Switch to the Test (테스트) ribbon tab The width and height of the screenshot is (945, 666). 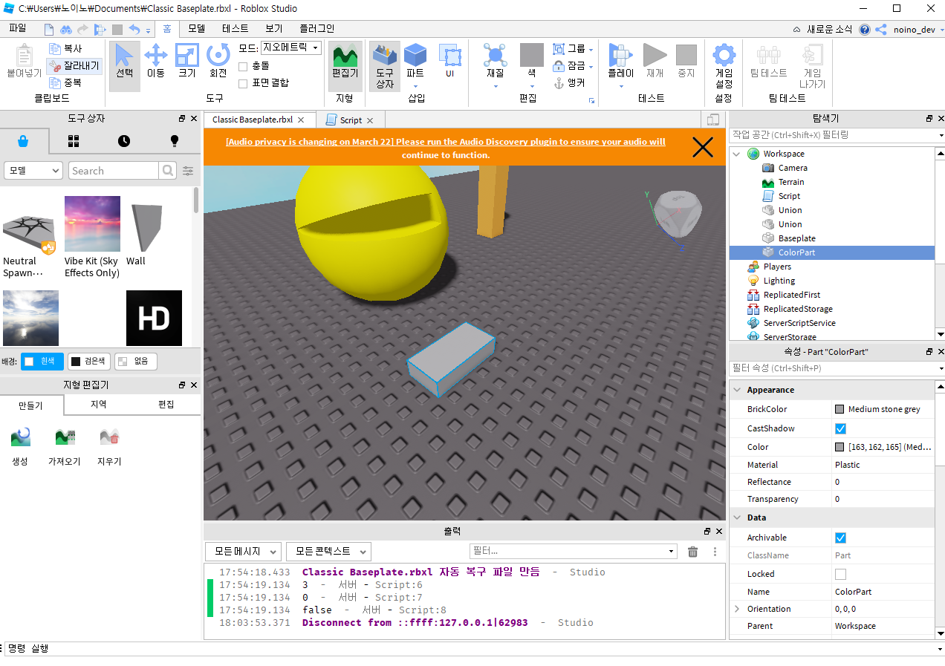pos(235,28)
